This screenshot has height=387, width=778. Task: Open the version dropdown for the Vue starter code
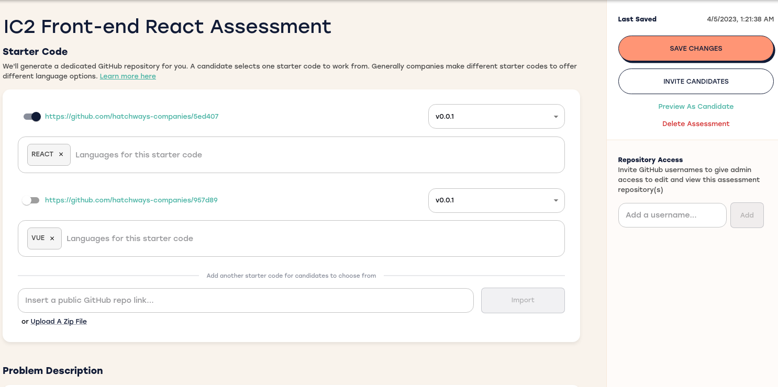(x=555, y=200)
